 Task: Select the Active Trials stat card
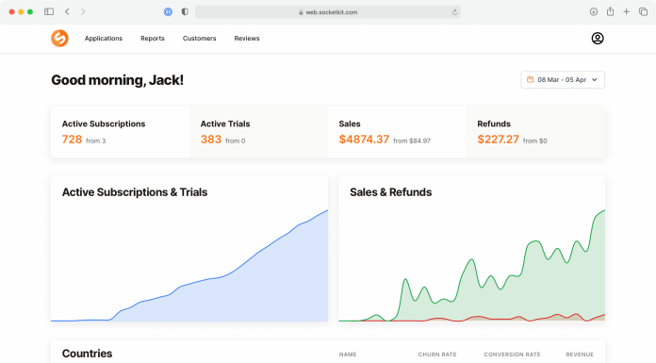(258, 132)
